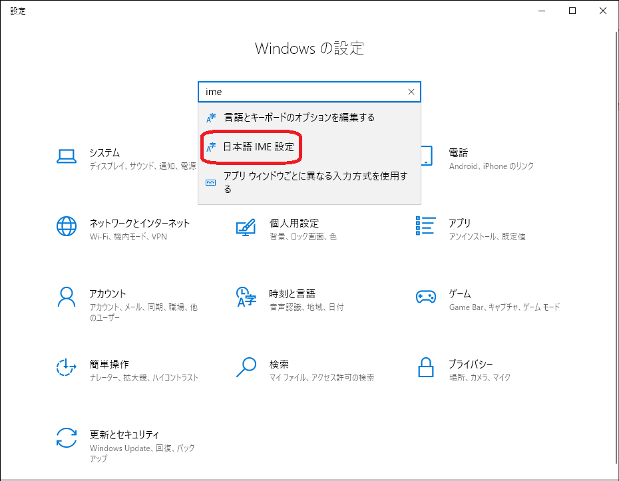Screen dimensions: 619x481
Task: Click the 時刻と言語 category title
Action: 292,293
